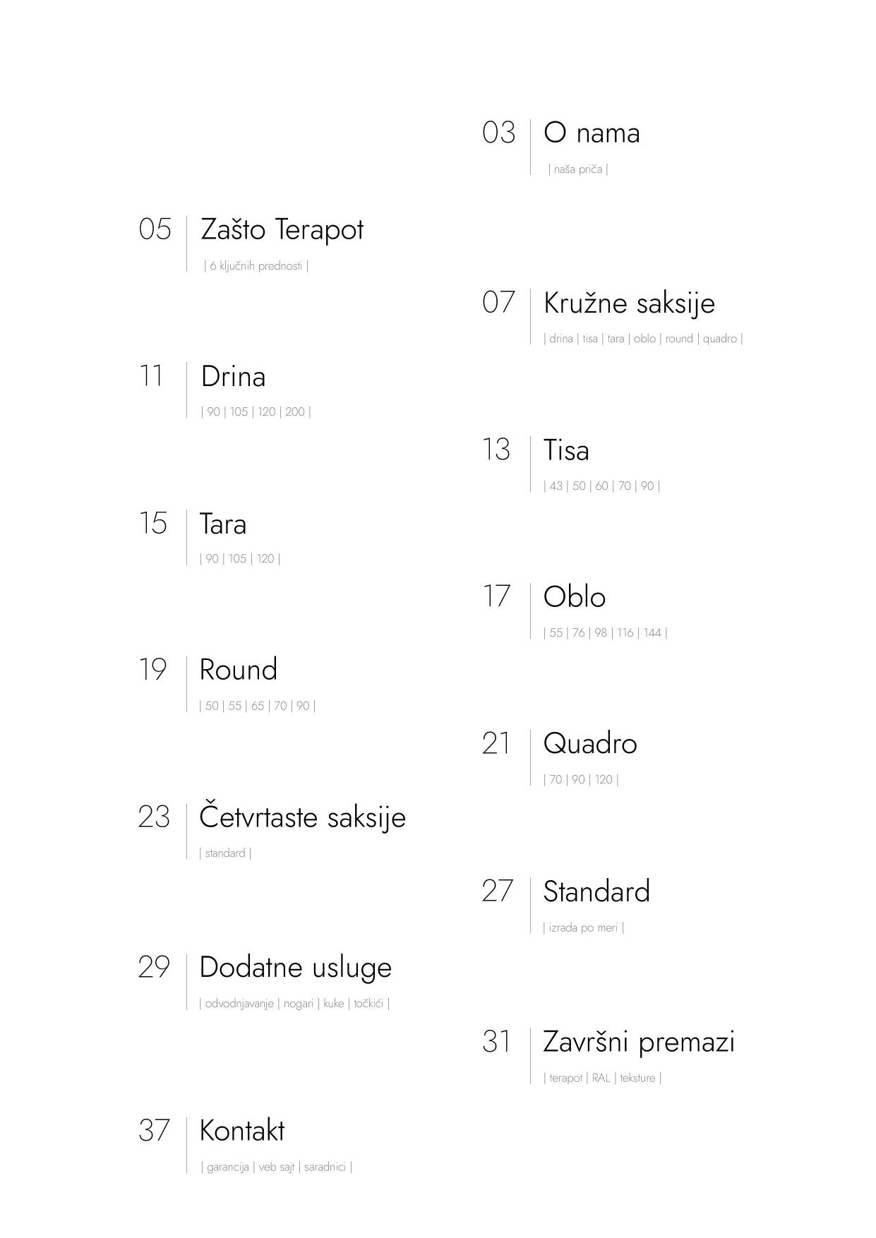Click the 6 ključnih prednosti subtitle
This screenshot has width=876, height=1238.
click(x=256, y=266)
